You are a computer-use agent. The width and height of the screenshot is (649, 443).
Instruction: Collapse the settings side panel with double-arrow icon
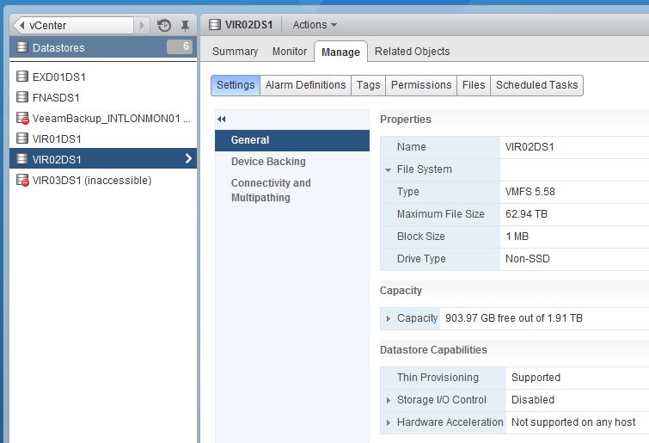tap(222, 120)
